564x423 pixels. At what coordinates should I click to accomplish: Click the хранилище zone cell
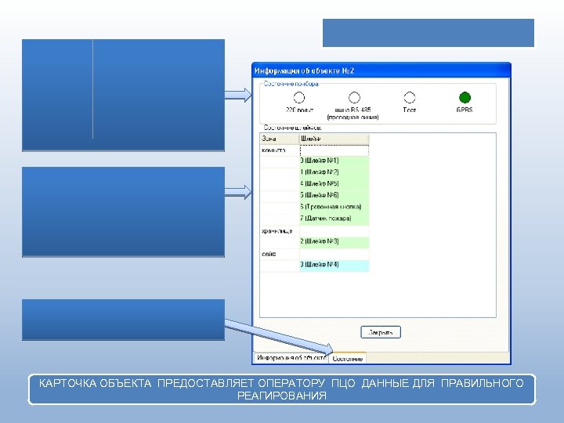click(280, 231)
